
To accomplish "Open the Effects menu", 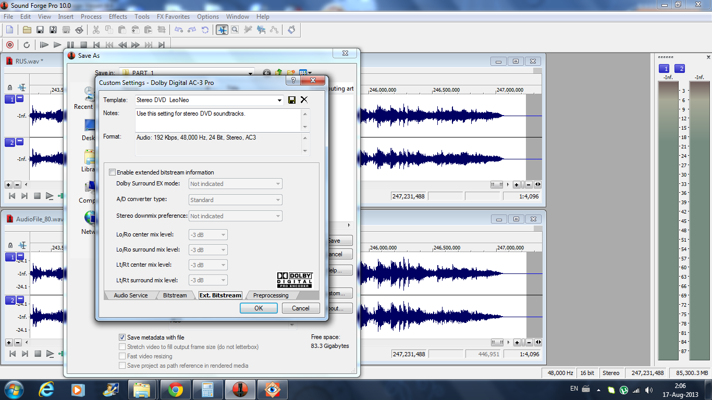I will pos(118,17).
